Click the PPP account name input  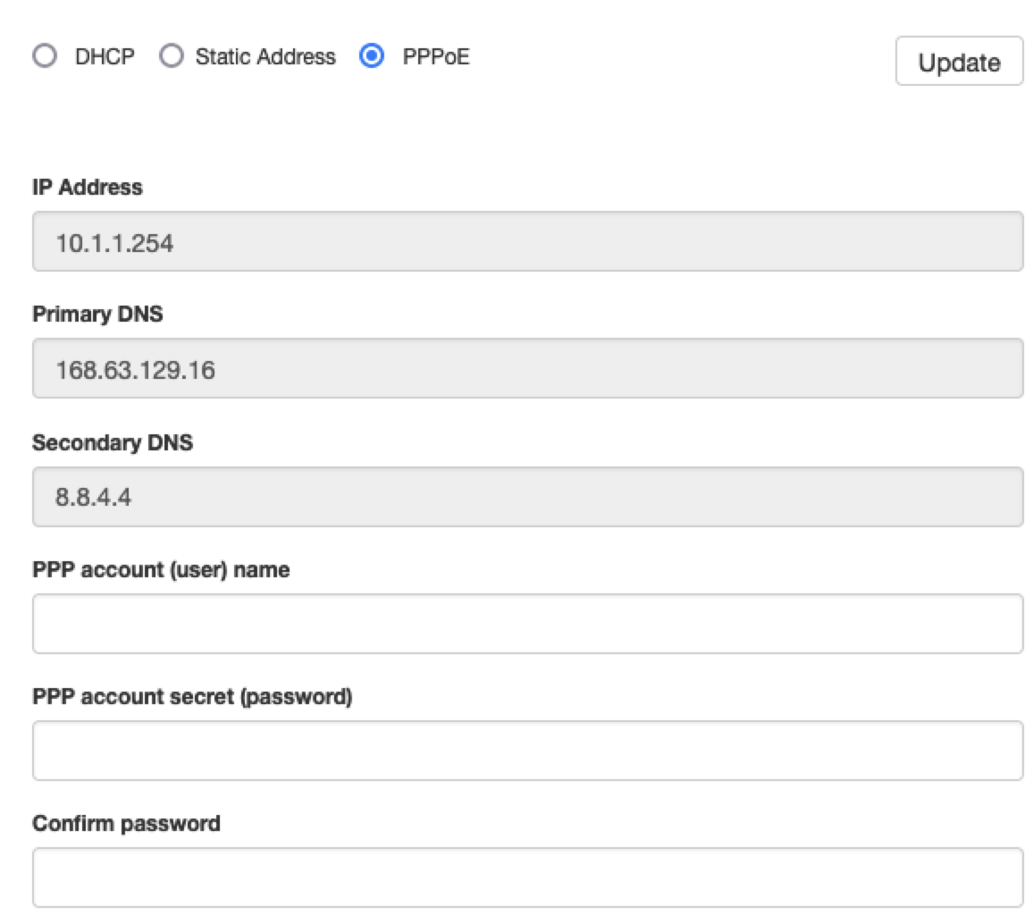[527, 622]
